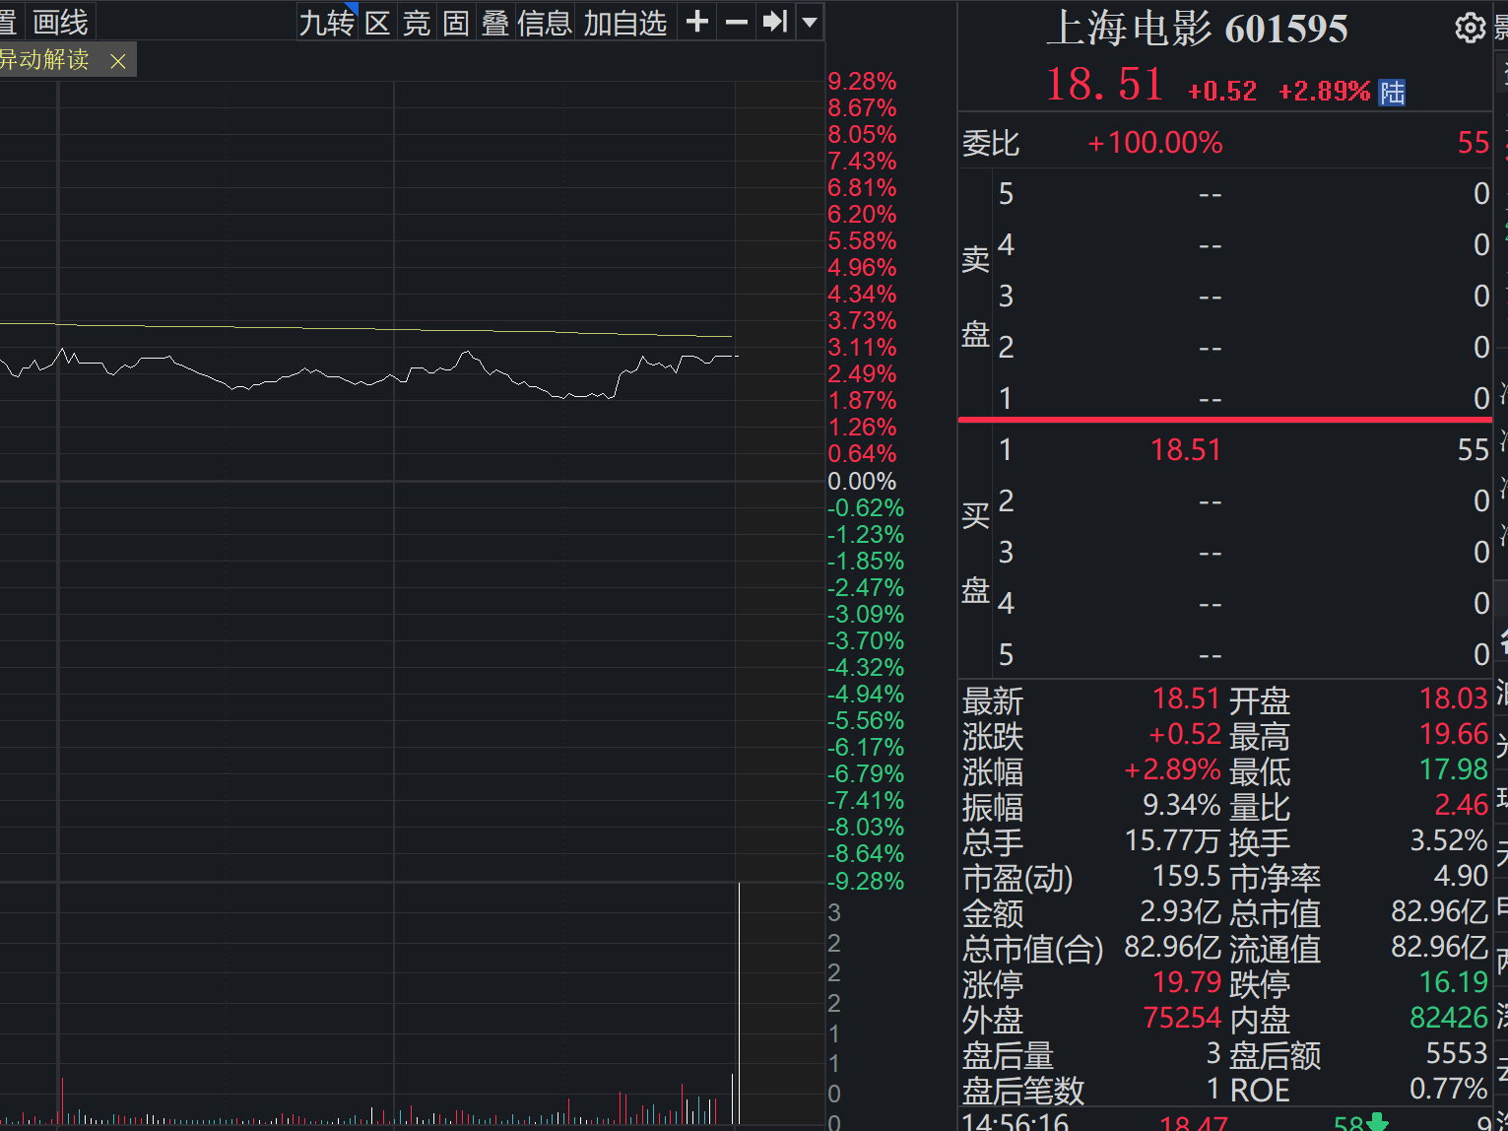Click the jump-to-end arrow icon
The image size is (1508, 1131).
coord(775,21)
